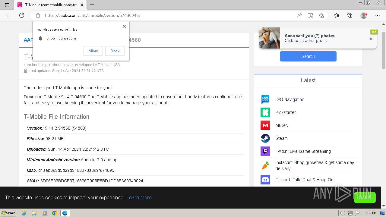The image size is (386, 217).
Task: Refresh the page with reload icon
Action: (22, 15)
